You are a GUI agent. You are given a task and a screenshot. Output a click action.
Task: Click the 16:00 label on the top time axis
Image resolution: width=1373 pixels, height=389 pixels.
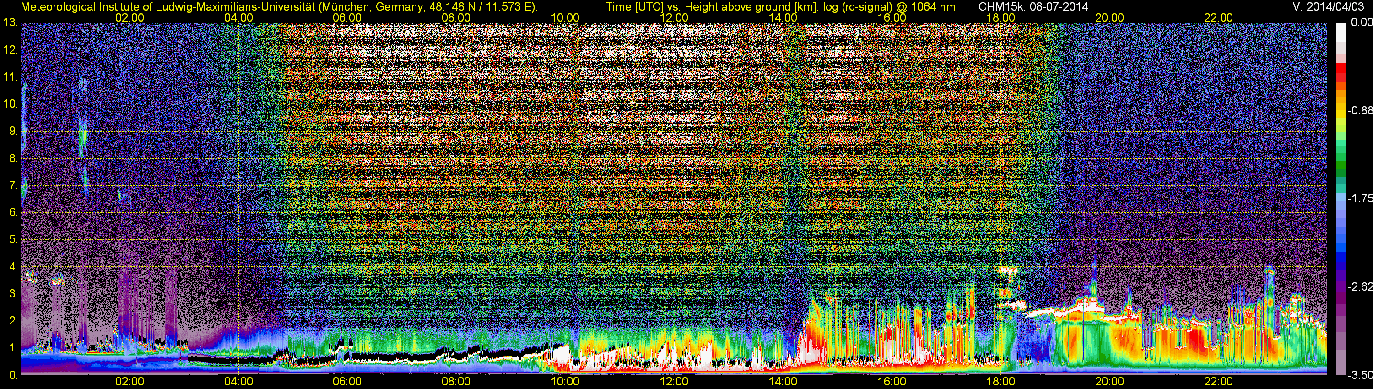[x=892, y=17]
